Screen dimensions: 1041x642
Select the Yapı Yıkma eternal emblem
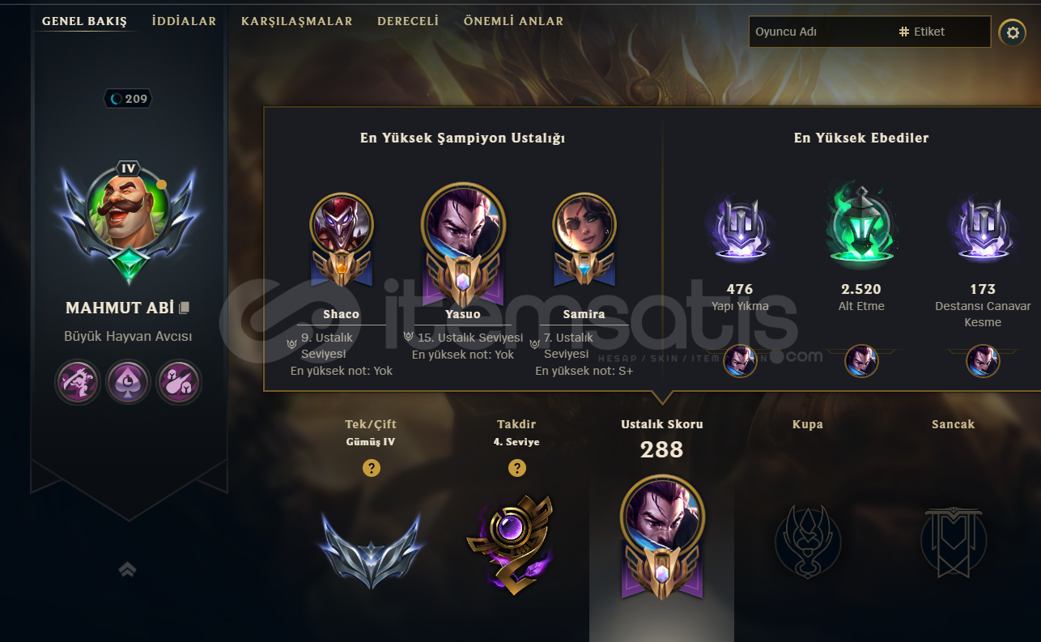pyautogui.click(x=739, y=228)
